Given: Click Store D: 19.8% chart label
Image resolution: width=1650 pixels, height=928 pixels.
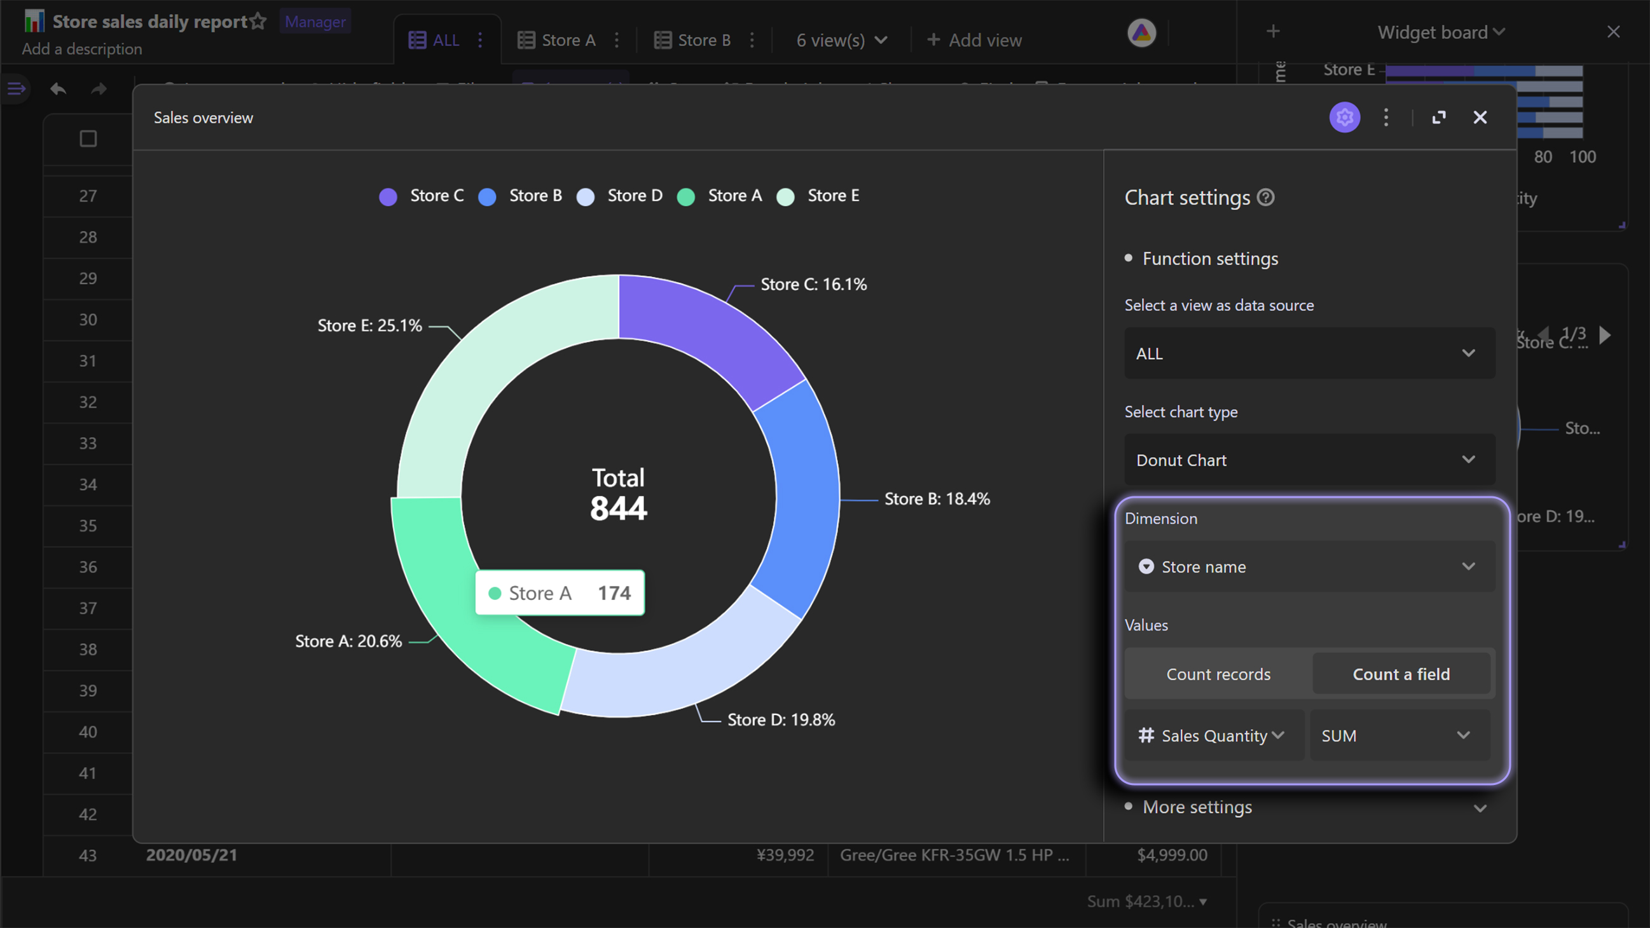Looking at the screenshot, I should pos(781,720).
